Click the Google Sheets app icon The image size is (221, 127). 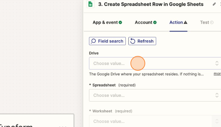point(90,4)
